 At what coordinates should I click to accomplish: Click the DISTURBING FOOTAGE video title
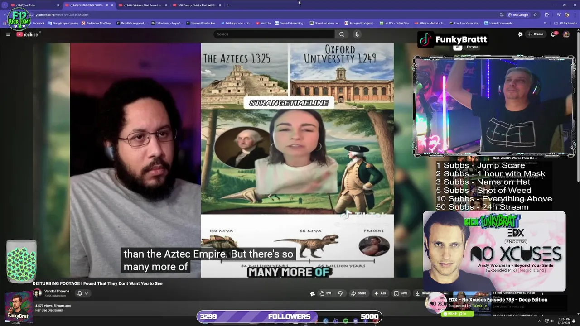click(x=97, y=283)
